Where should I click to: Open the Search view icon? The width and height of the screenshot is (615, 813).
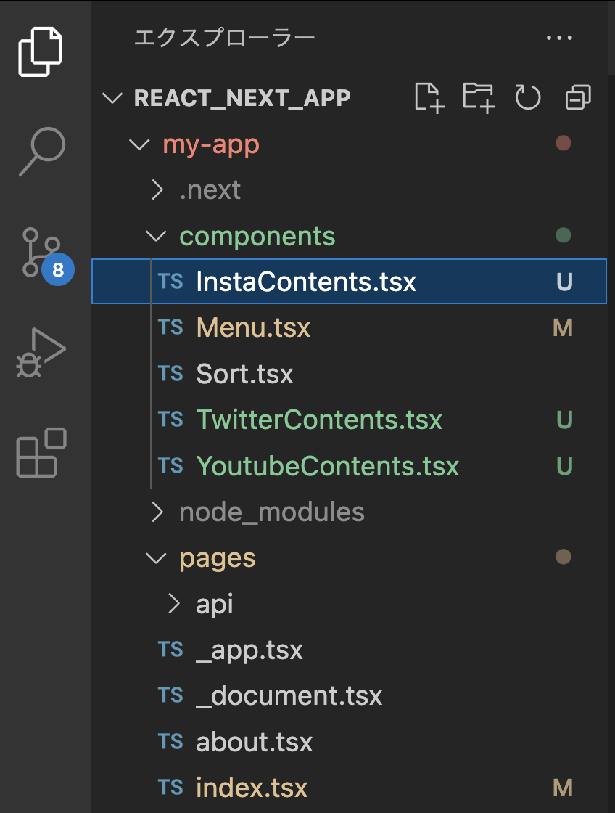pyautogui.click(x=41, y=152)
